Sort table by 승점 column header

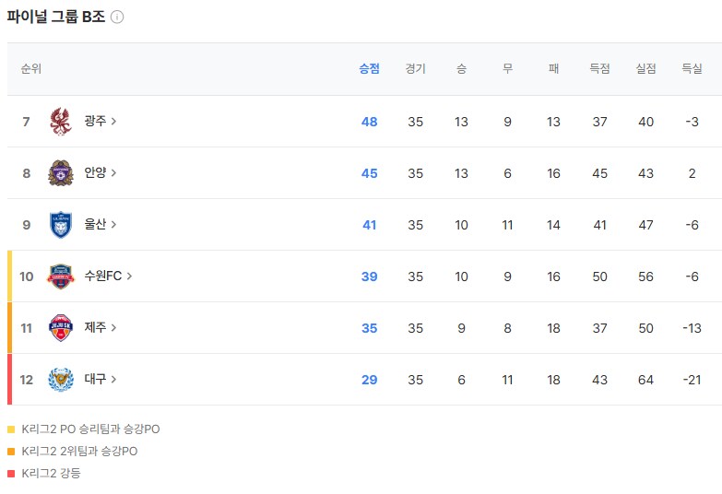(369, 69)
